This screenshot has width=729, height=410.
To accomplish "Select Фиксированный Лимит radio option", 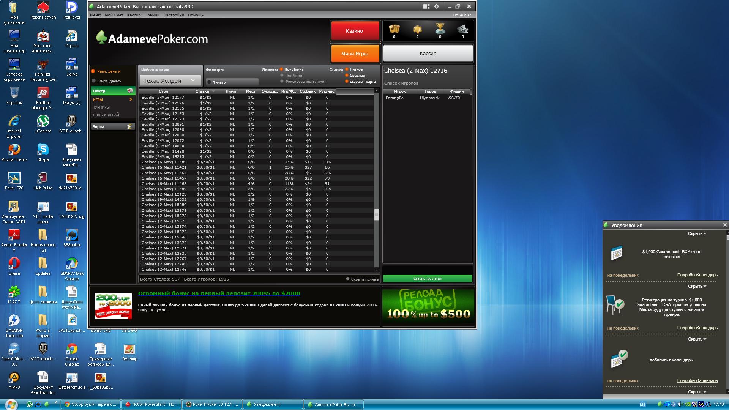I will 282,81.
